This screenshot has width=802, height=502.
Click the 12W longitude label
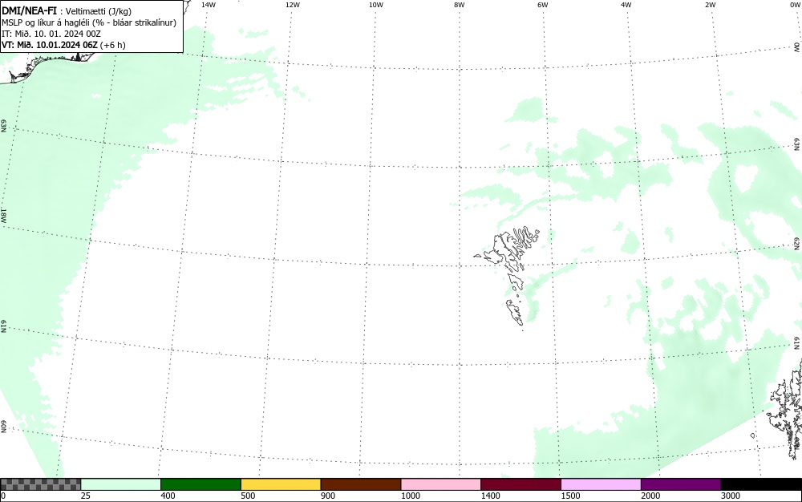pos(292,5)
